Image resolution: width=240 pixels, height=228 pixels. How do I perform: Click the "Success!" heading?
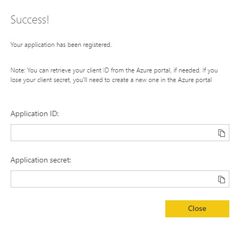pos(30,20)
